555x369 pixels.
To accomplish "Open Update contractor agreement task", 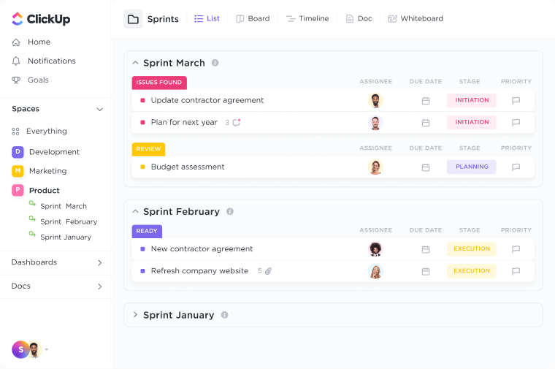I will tap(207, 101).
